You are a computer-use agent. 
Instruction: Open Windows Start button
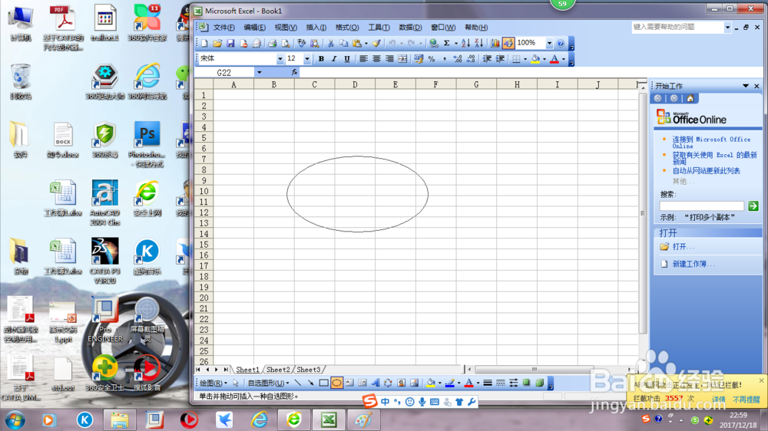pos(15,419)
